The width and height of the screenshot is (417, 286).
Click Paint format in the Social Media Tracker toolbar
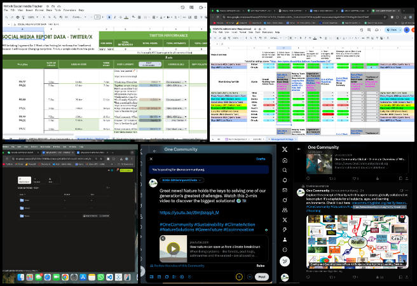23,17
